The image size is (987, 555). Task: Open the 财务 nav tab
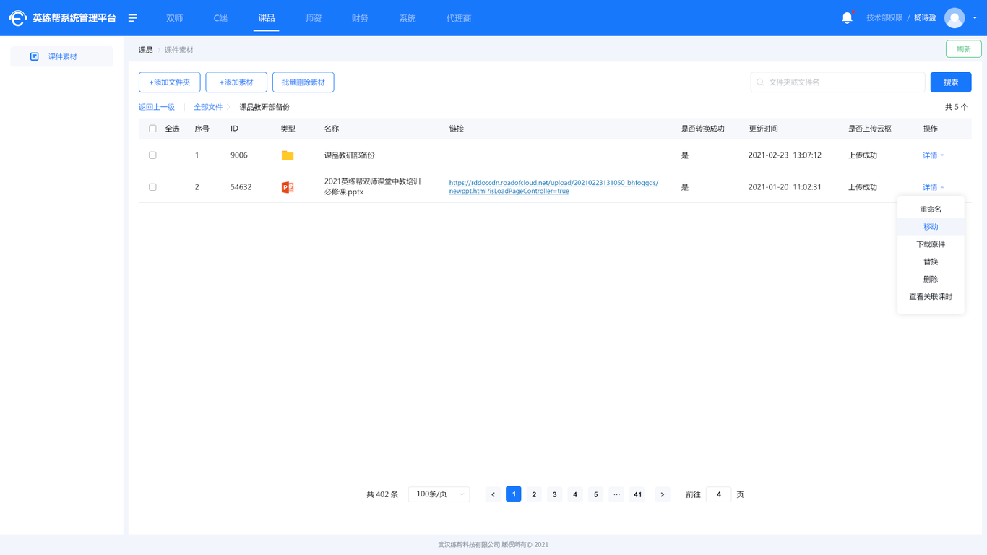tap(360, 18)
